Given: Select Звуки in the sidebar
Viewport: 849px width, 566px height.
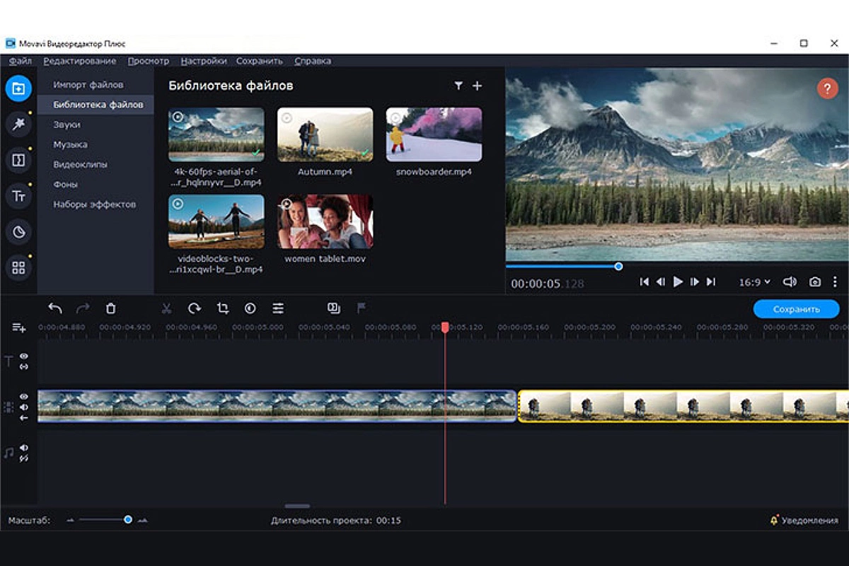Looking at the screenshot, I should [68, 125].
